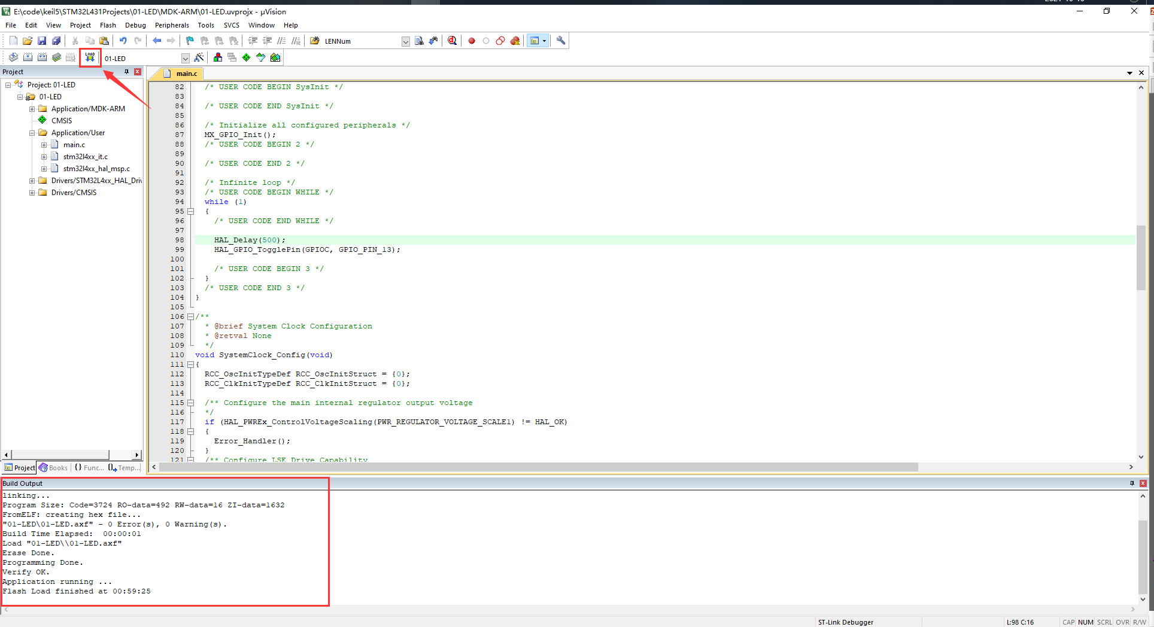Select stm32l4xx_hal_msp.c in the project tree
Viewport: 1154px width, 627px height.
tap(96, 169)
